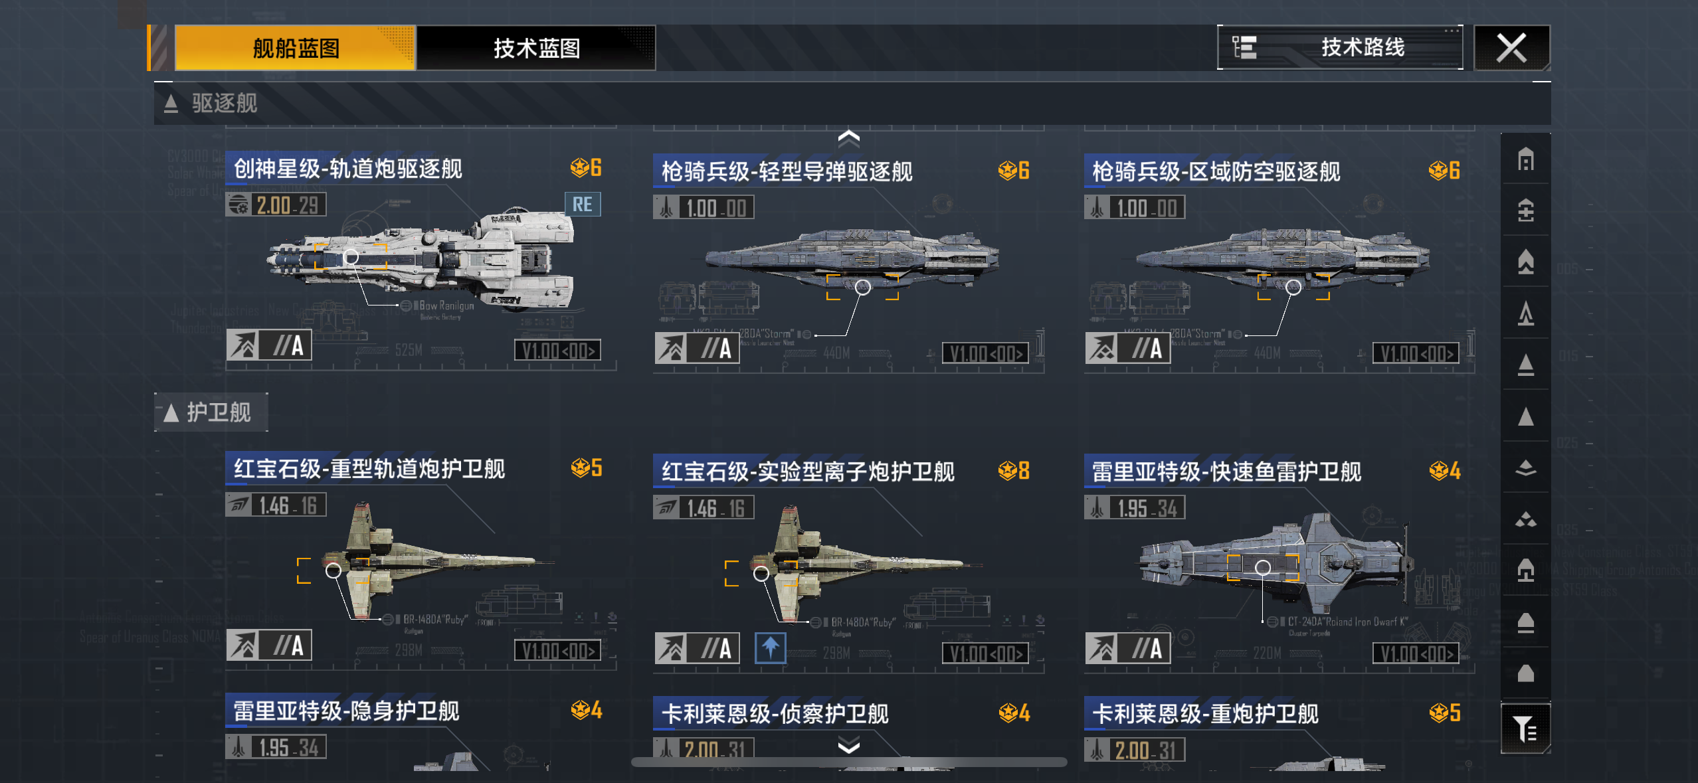Click the upward chevron at list top
Screen dimensions: 1698x783
pyautogui.click(x=848, y=138)
